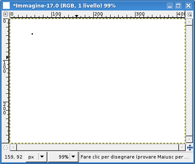Click the zoom-on-resize magnifier icon at top right
The width and height of the screenshot is (195, 164).
190,14
